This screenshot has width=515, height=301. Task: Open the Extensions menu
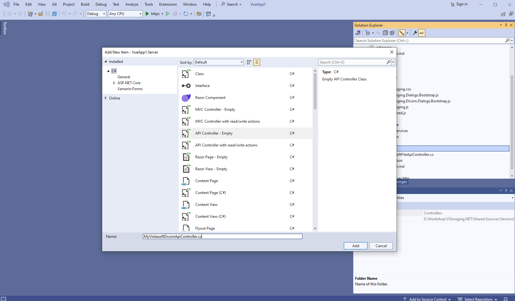(168, 4)
